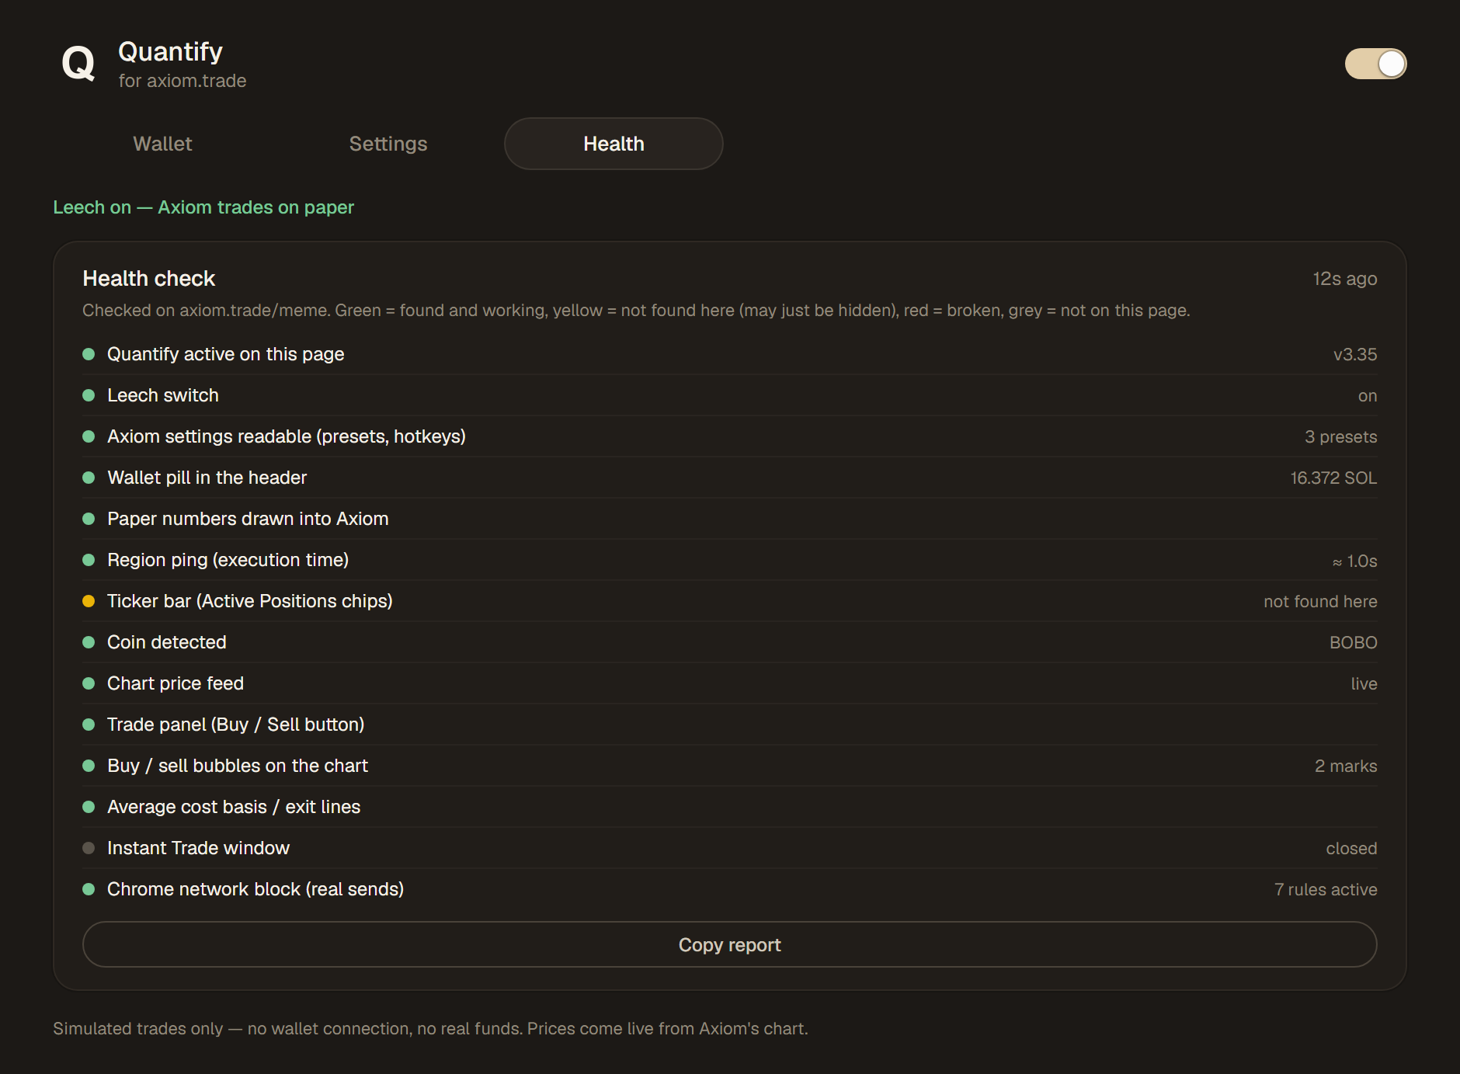
Task: Click 'Axiom settings readable (presets, hotkeys)' label
Action: point(287,436)
